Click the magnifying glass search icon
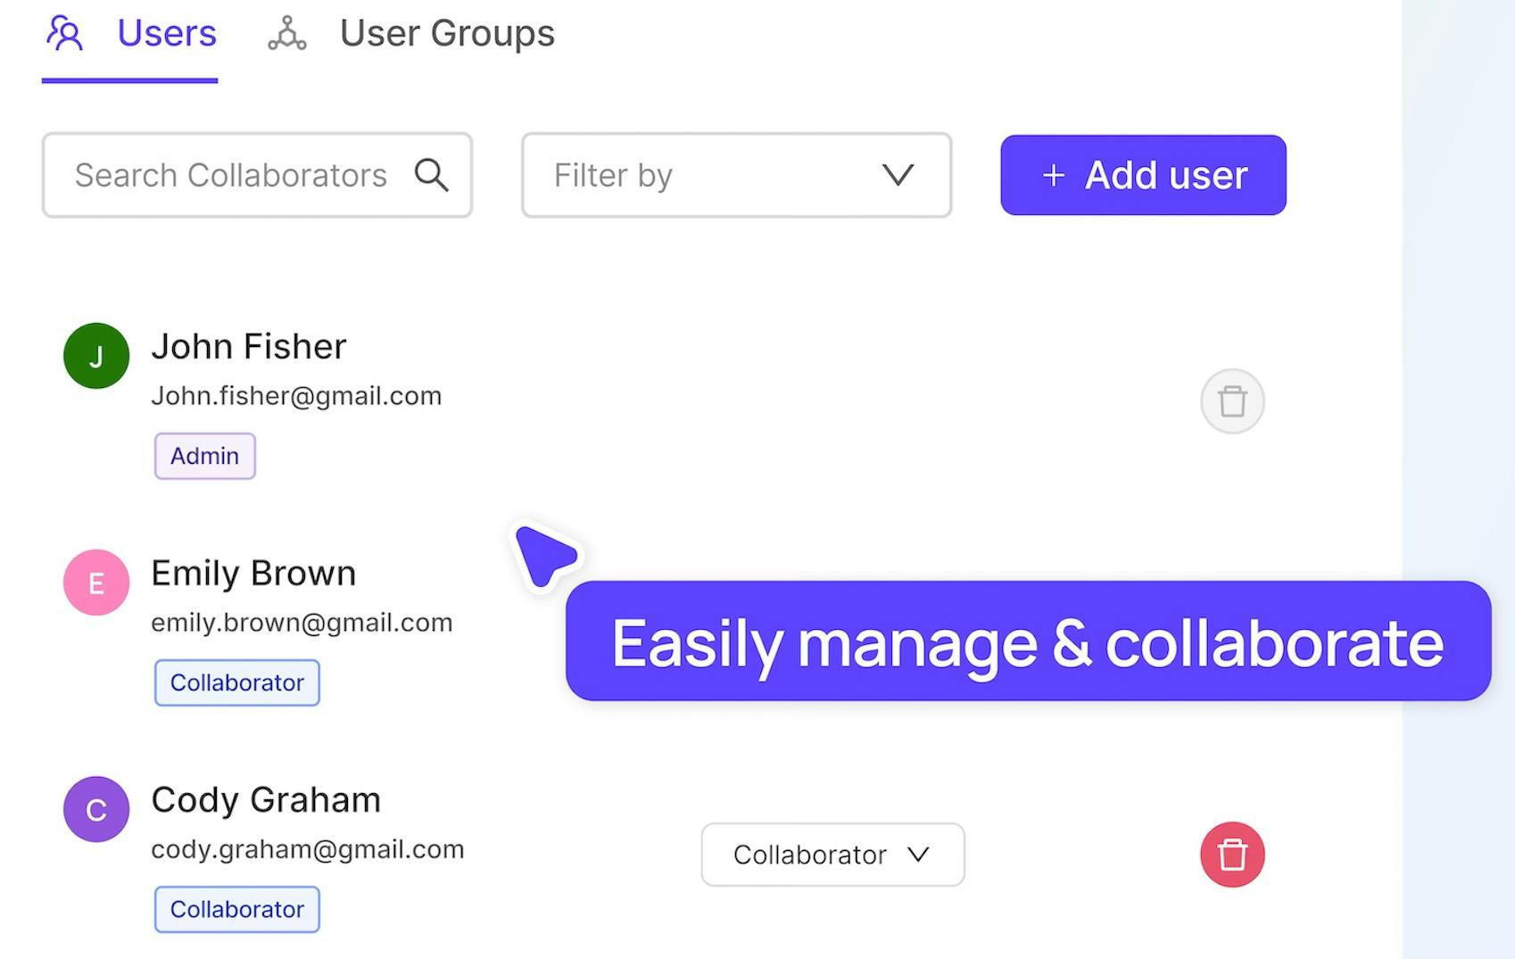 coord(431,175)
